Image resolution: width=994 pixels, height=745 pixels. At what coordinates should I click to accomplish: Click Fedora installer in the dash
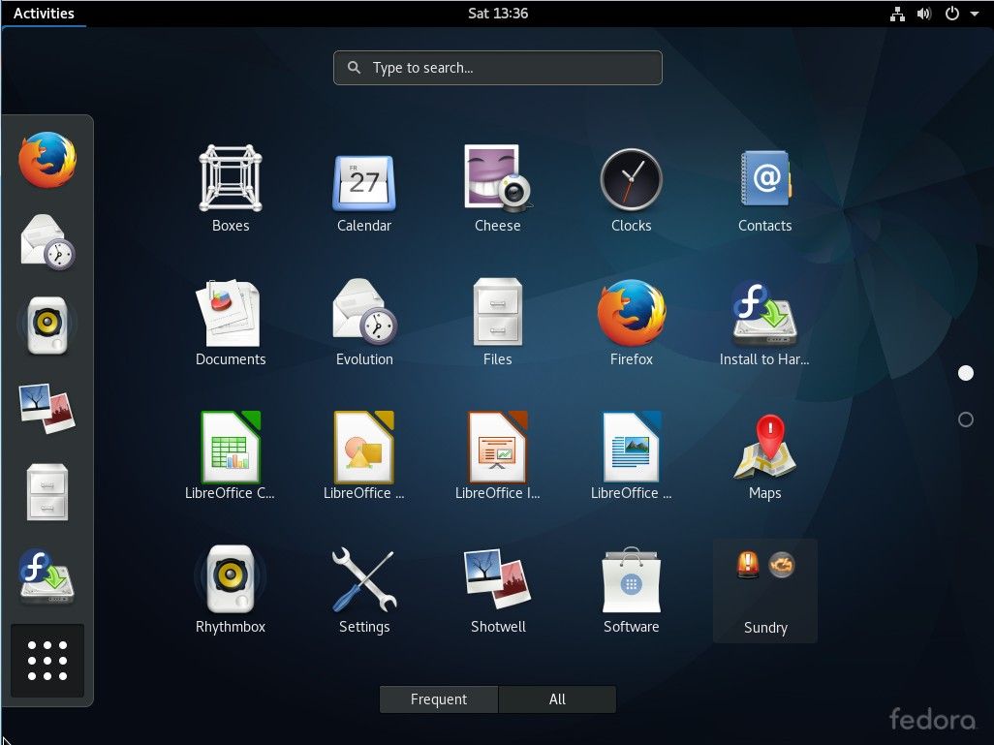(x=47, y=575)
